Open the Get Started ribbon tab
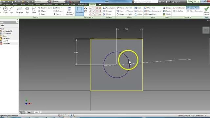This screenshot has height=118, width=210. [65, 4]
